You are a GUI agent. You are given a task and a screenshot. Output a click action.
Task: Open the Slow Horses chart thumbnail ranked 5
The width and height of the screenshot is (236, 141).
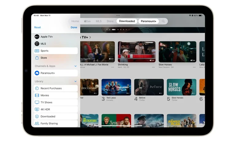pos(181,87)
